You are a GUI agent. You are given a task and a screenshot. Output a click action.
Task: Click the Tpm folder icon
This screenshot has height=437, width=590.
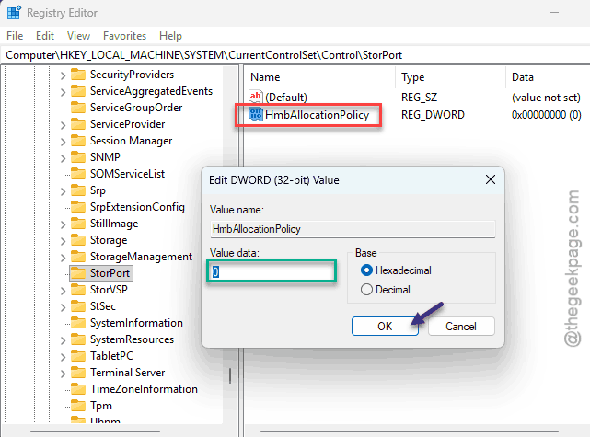tap(78, 406)
